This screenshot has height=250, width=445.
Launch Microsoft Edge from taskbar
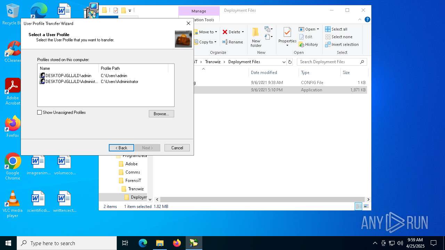(x=143, y=243)
